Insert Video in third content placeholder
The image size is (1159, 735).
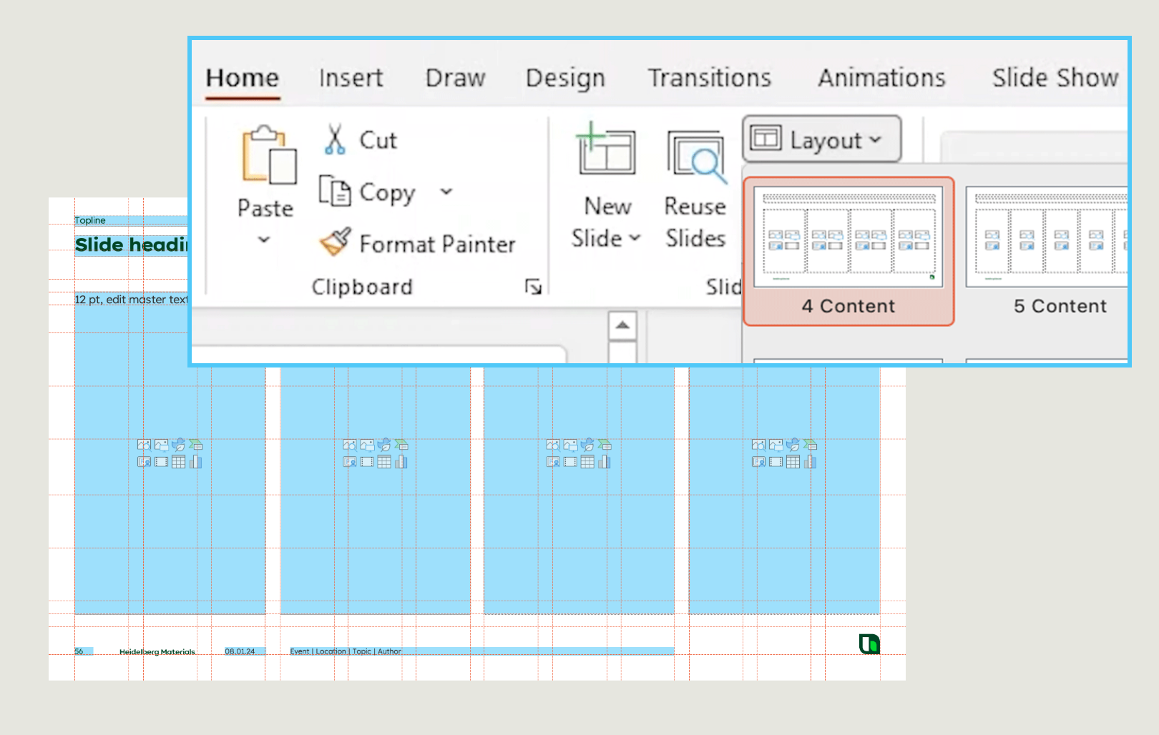[x=569, y=462]
